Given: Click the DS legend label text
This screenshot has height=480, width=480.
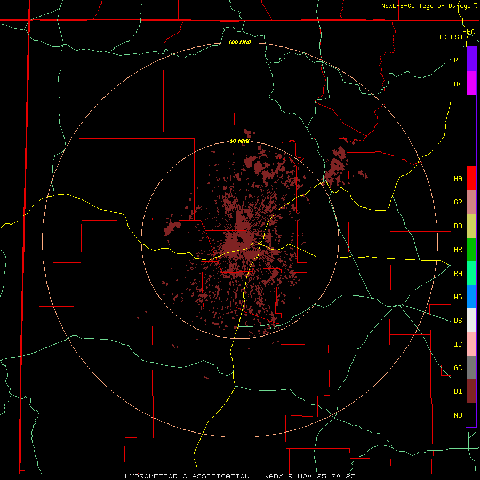Looking at the screenshot, I should tap(458, 321).
